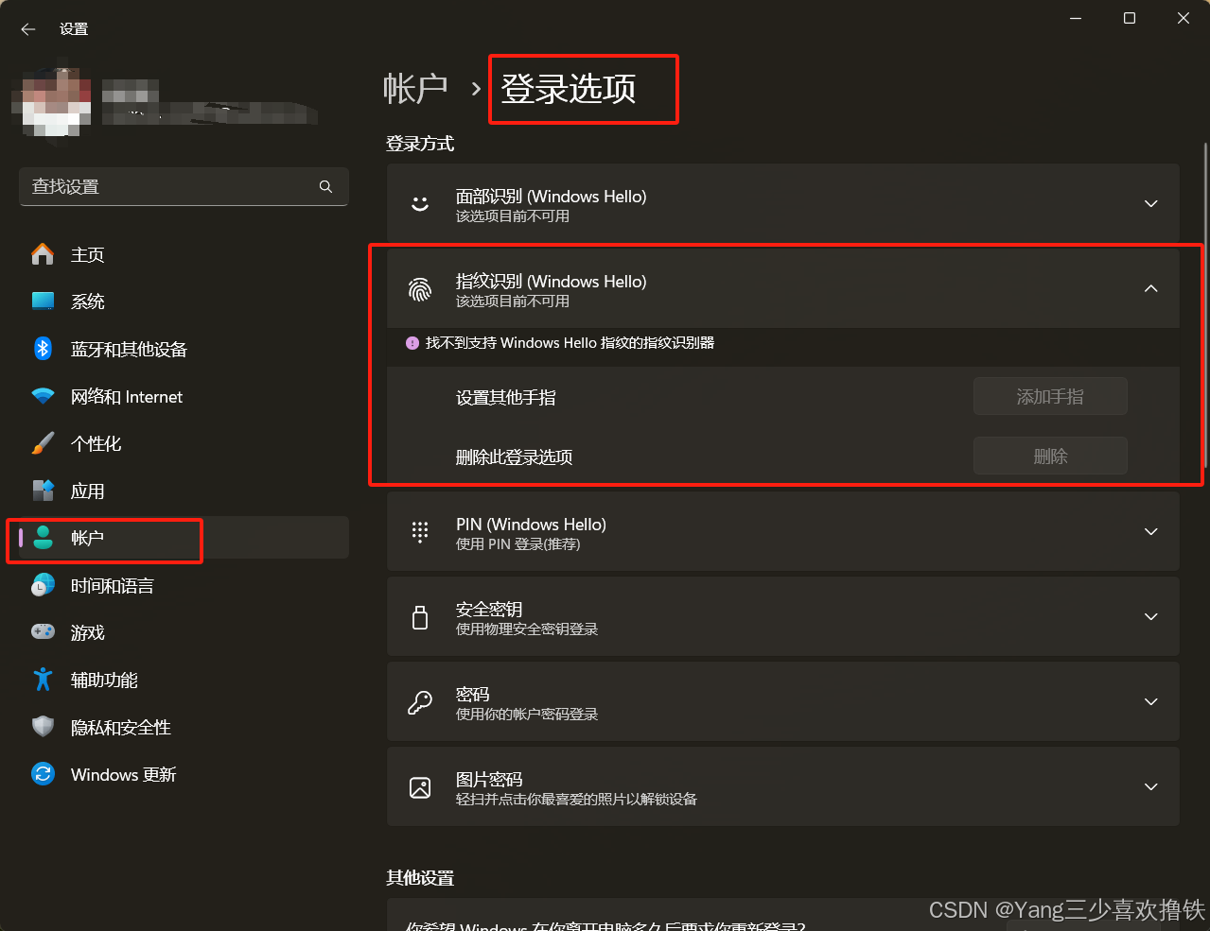Open Windows 更新 page
Viewport: 1210px width, 931px height.
click(x=184, y=774)
